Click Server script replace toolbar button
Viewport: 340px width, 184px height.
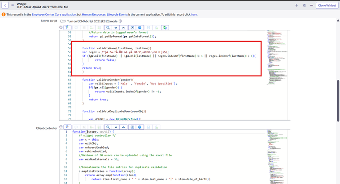pos(92,27)
